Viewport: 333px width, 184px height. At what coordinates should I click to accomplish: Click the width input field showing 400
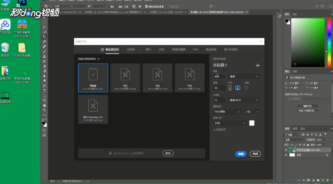point(219,77)
